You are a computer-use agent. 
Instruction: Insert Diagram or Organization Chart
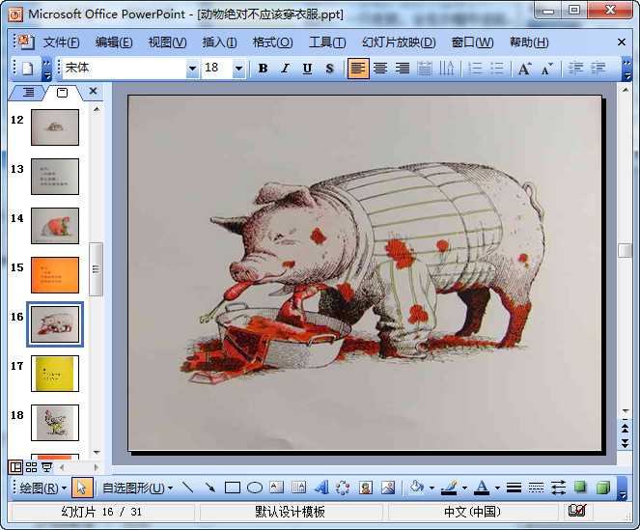[x=343, y=488]
